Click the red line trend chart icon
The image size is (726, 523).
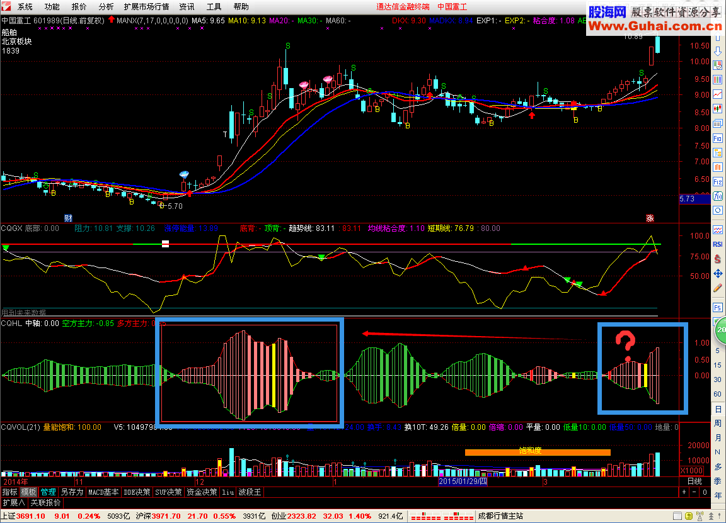[718, 94]
